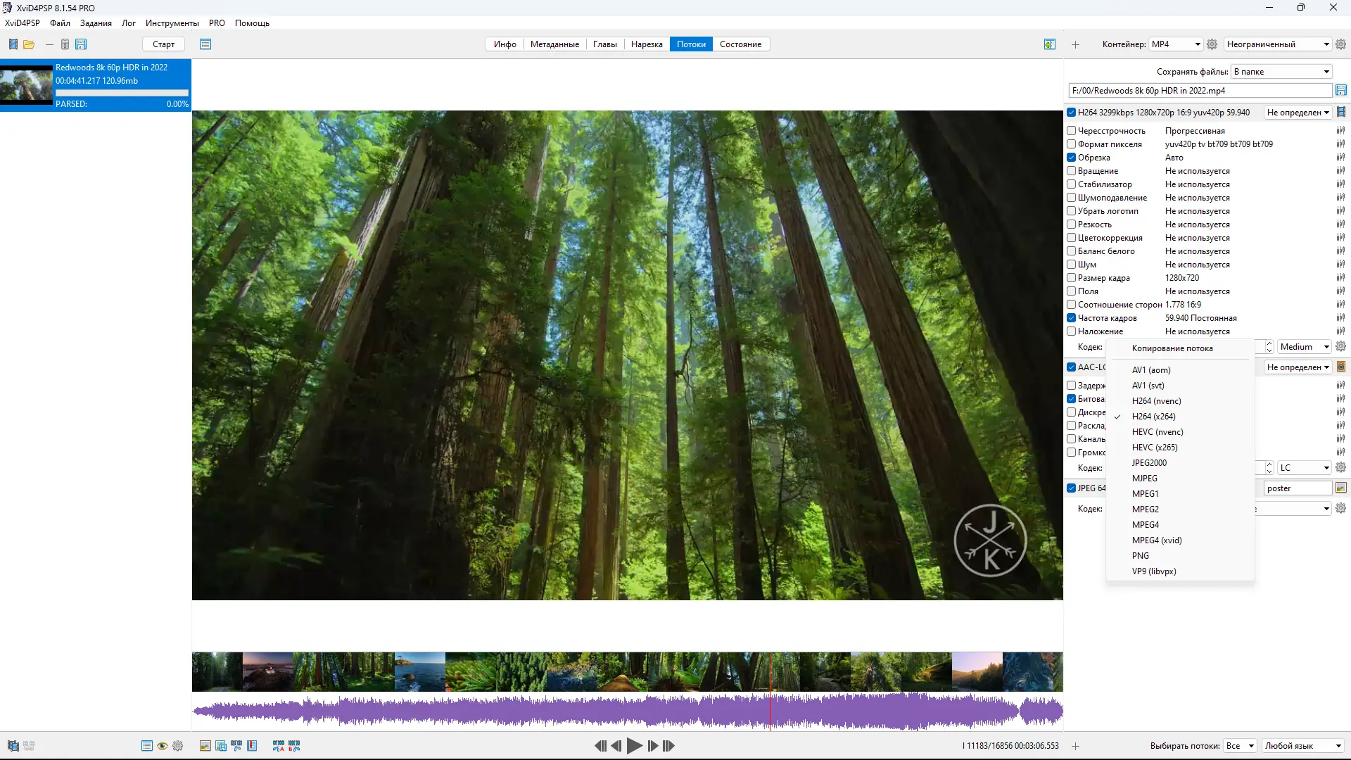Open container settings gear next to MP4
Image resolution: width=1351 pixels, height=760 pixels.
[x=1212, y=44]
